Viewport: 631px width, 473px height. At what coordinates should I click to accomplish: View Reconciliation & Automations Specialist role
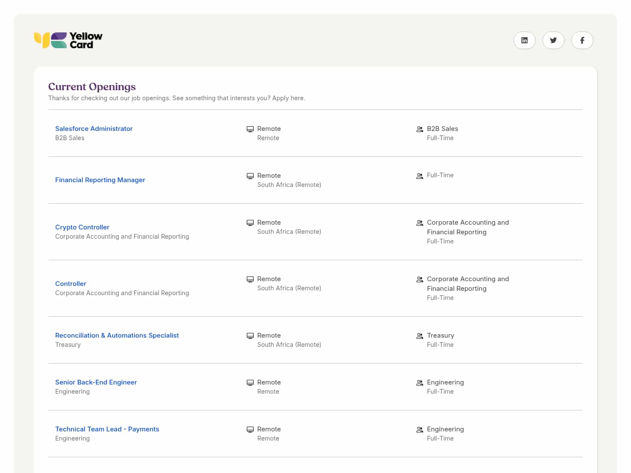[117, 335]
